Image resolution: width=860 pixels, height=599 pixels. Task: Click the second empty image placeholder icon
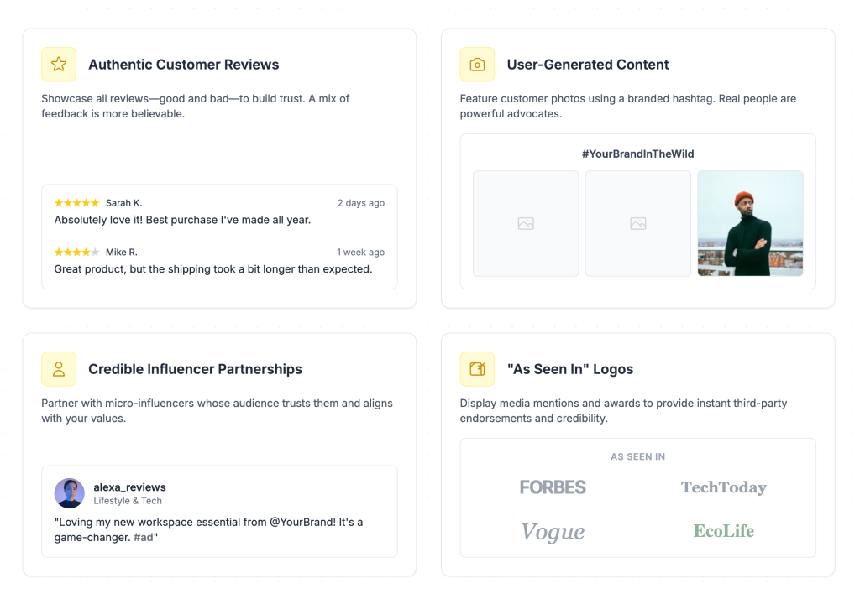coord(637,224)
